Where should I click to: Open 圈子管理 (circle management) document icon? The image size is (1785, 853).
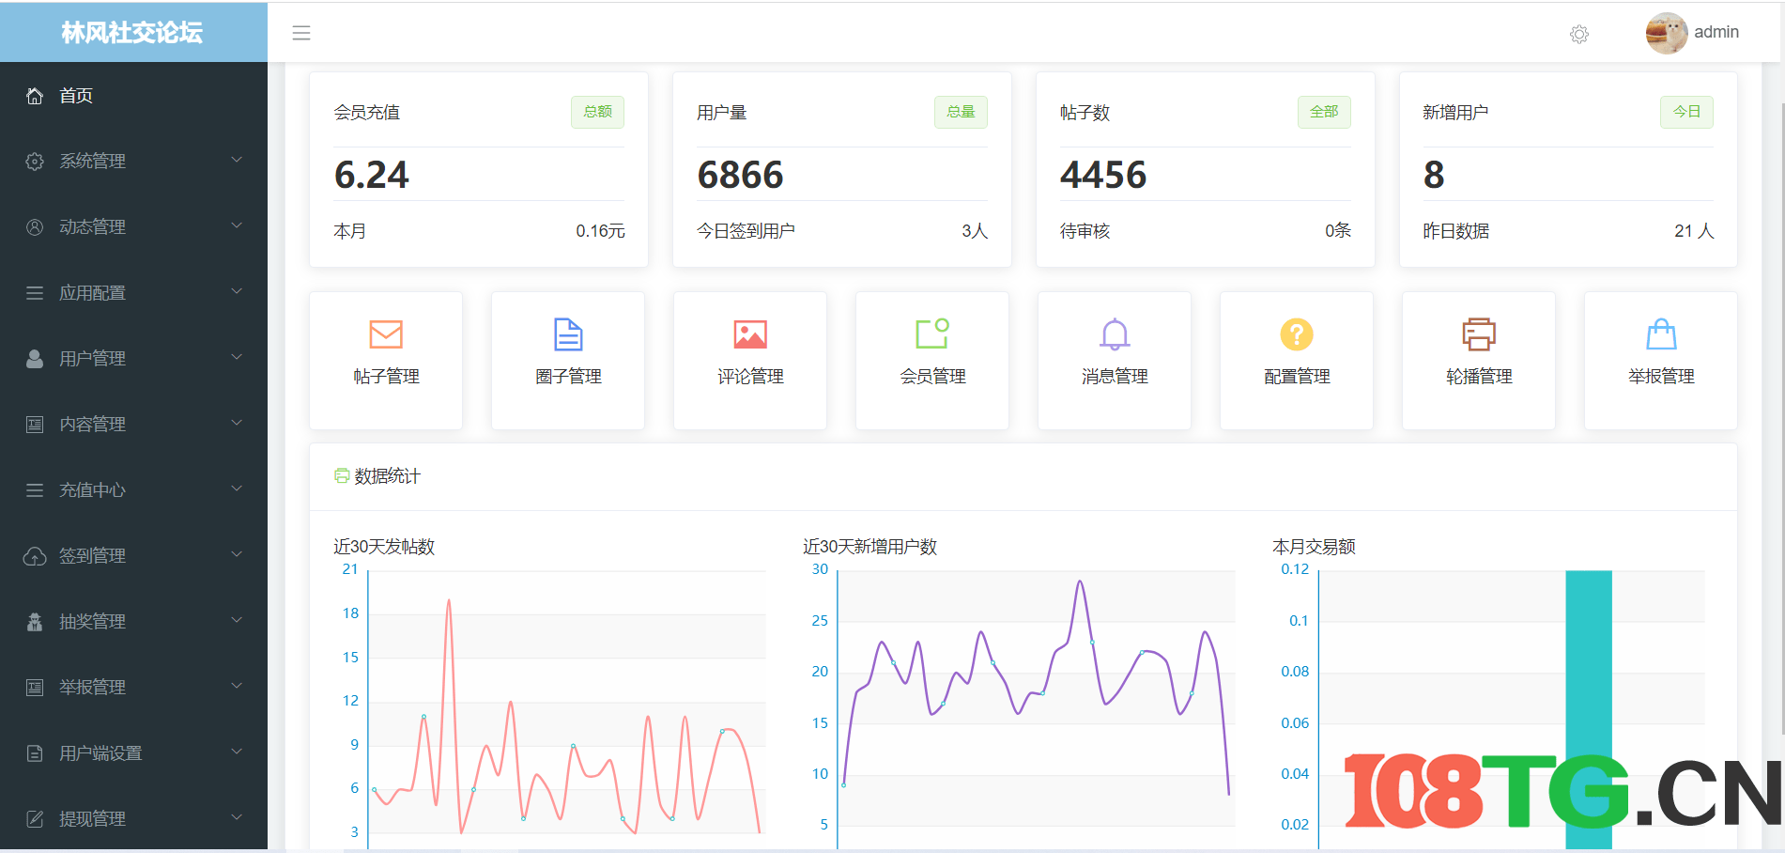pyautogui.click(x=568, y=333)
